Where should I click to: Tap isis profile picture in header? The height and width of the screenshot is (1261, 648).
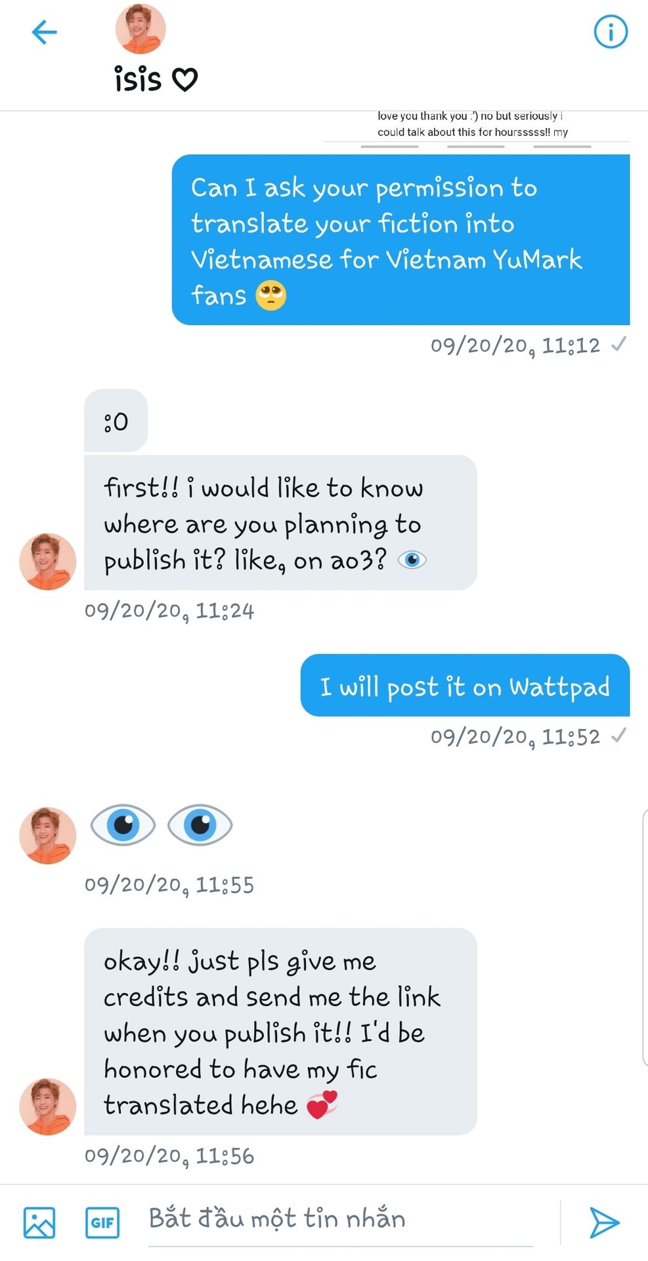click(140, 29)
